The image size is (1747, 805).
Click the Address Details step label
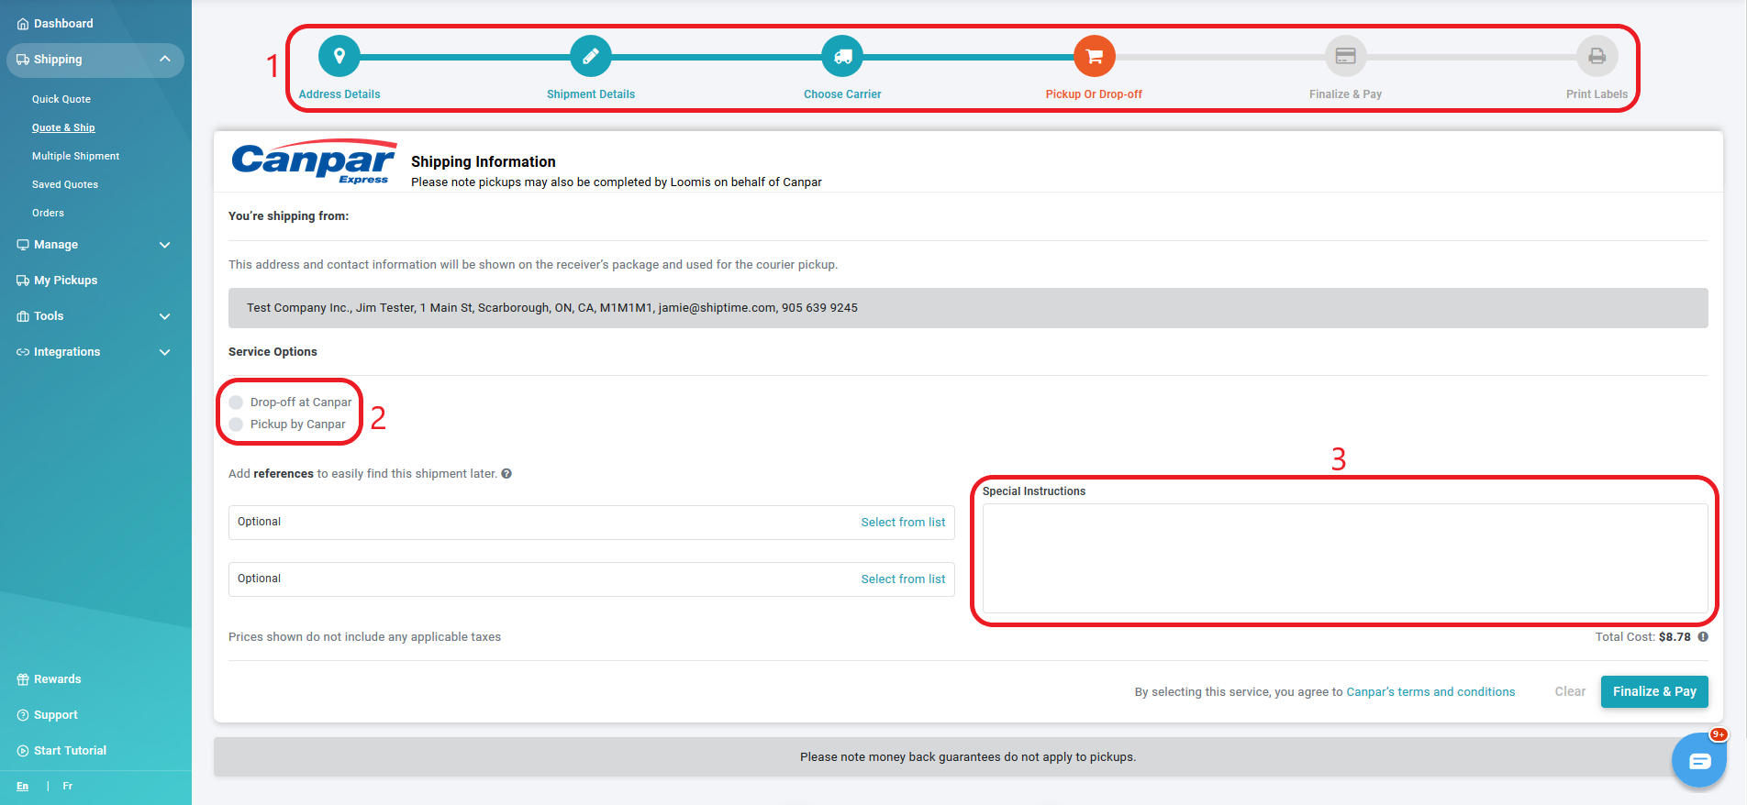[x=339, y=94]
